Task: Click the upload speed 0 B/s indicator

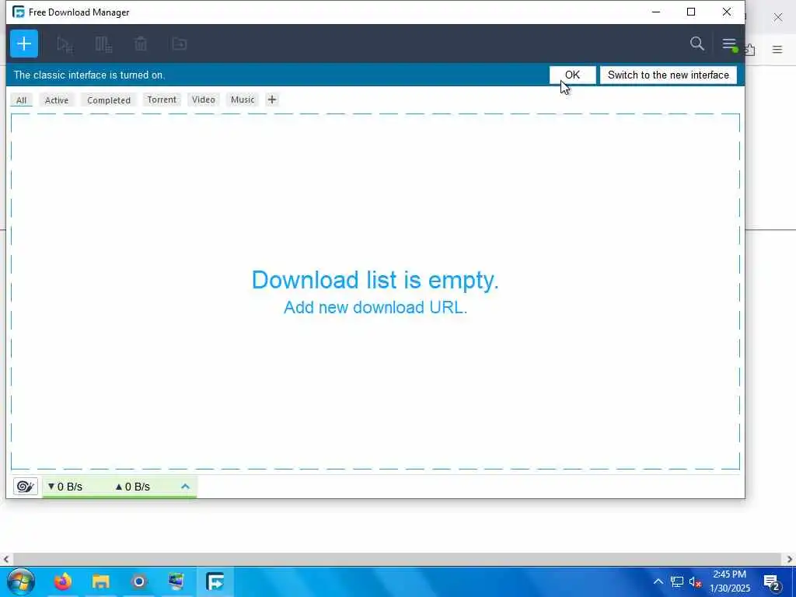Action: pos(132,487)
